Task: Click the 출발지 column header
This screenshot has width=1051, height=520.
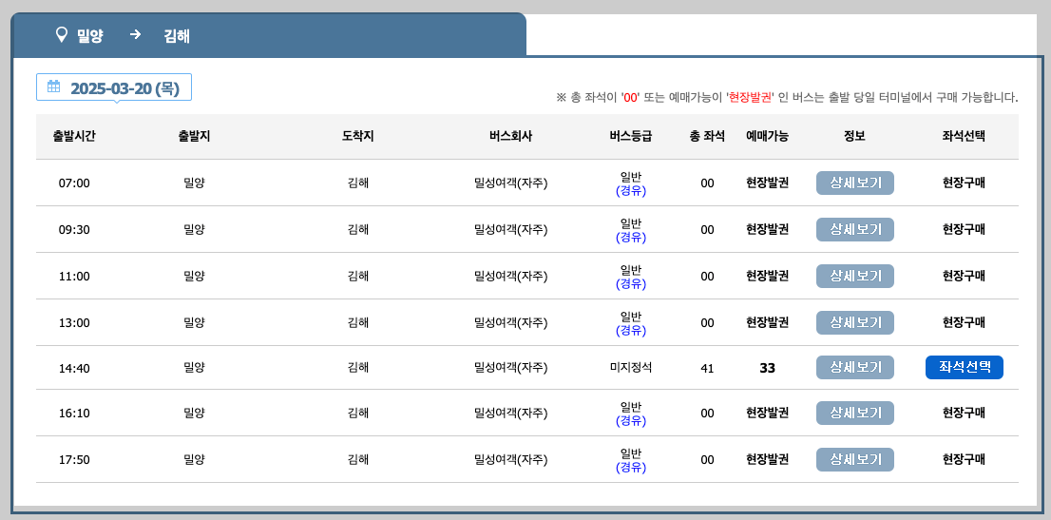Action: point(195,136)
